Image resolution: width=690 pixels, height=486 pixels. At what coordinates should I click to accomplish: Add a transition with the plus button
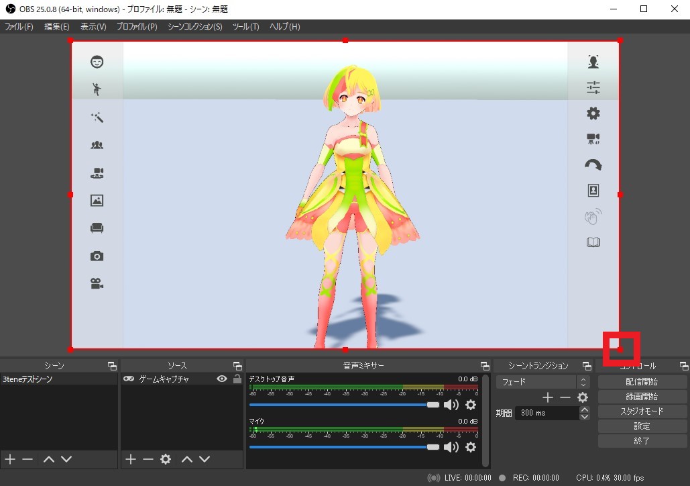click(547, 397)
